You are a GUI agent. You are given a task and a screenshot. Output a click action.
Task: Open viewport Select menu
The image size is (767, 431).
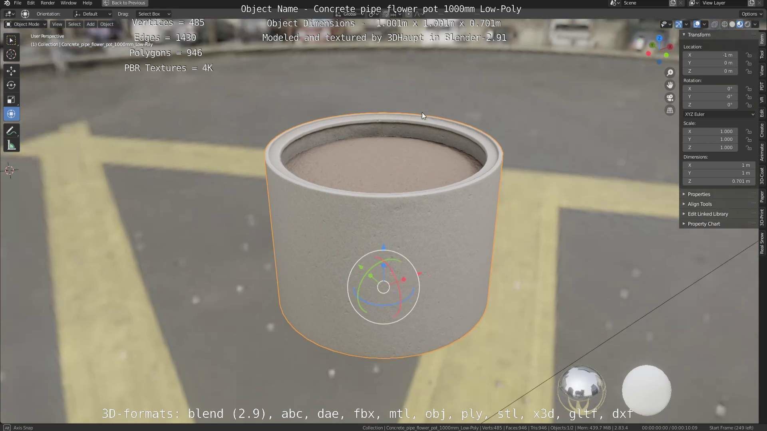(74, 24)
